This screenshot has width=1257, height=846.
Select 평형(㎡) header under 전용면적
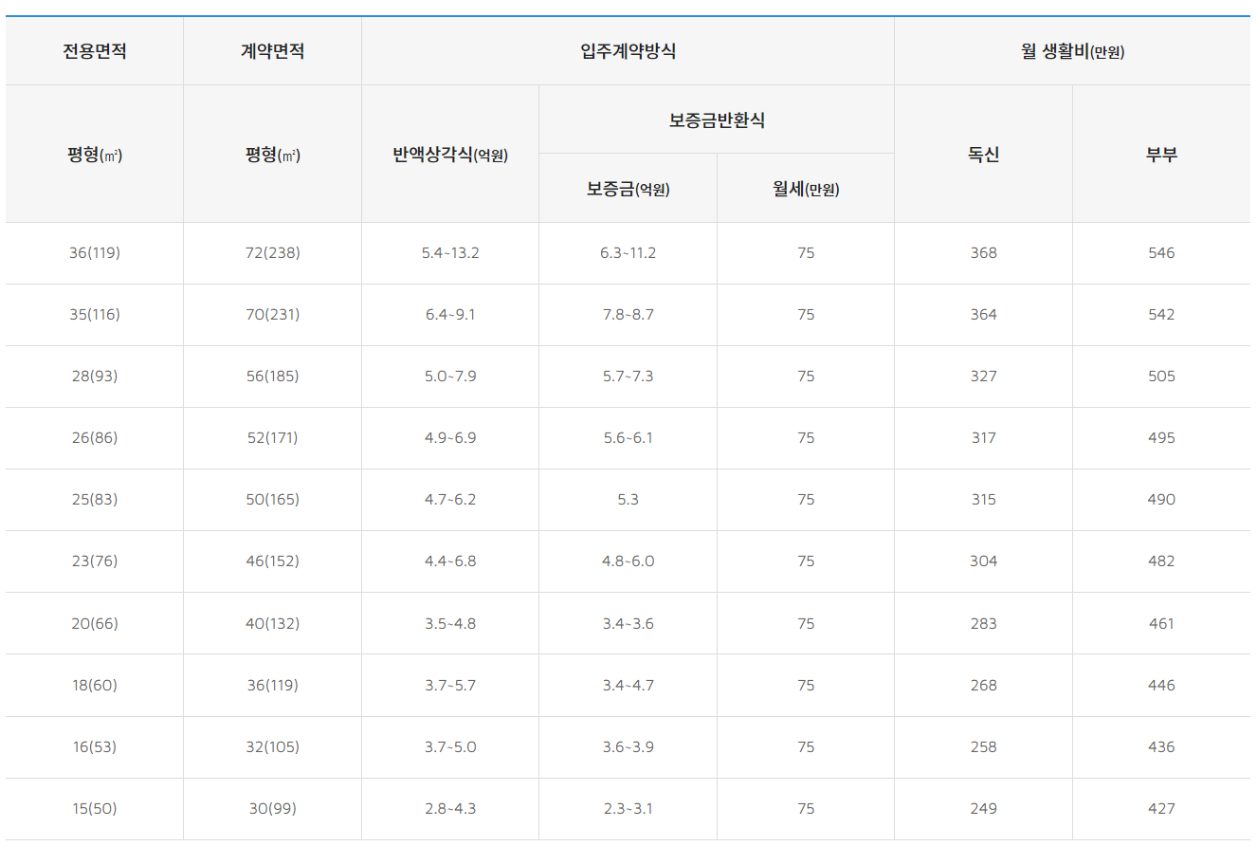click(95, 155)
